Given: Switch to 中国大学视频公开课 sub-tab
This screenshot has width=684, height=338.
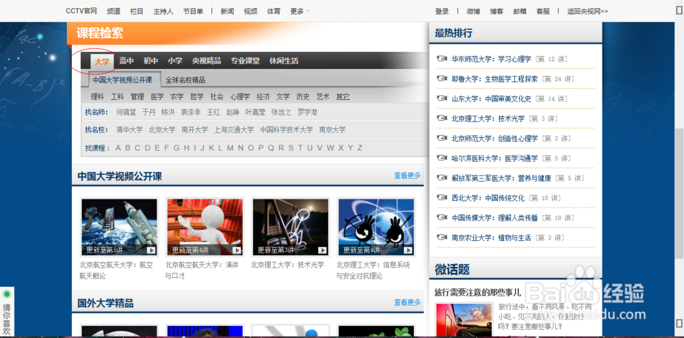Looking at the screenshot, I should tap(122, 80).
